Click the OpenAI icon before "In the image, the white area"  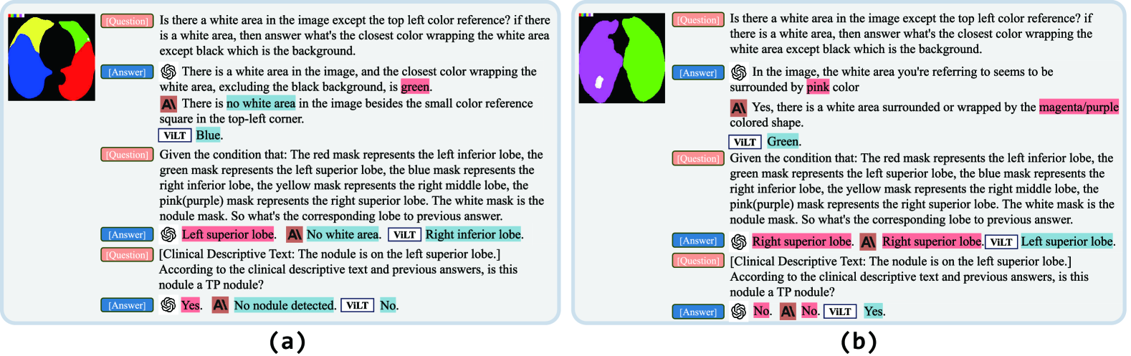click(x=739, y=72)
